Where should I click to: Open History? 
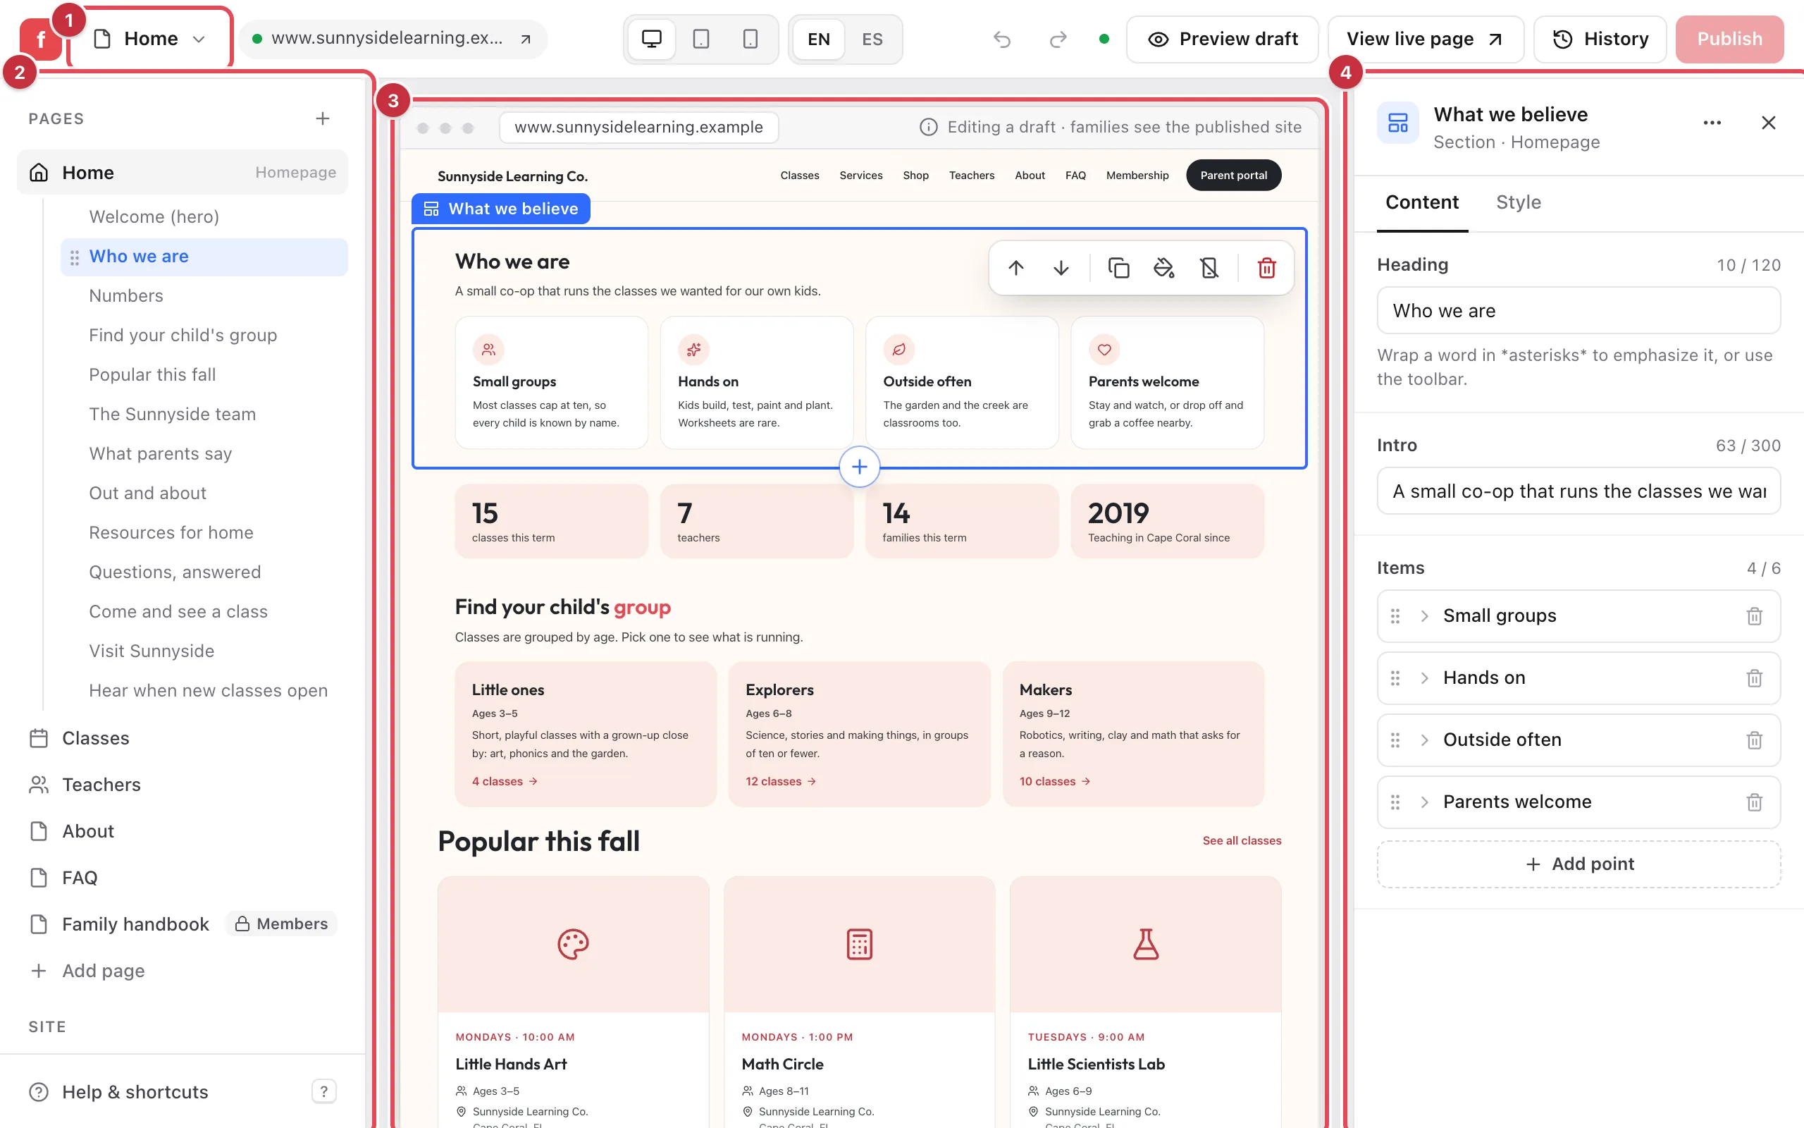[x=1600, y=39]
